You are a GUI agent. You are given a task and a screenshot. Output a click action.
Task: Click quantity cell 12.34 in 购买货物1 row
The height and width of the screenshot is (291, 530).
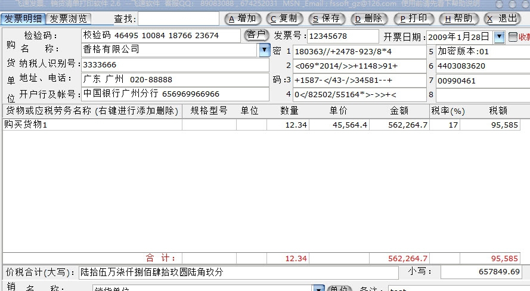pos(288,125)
